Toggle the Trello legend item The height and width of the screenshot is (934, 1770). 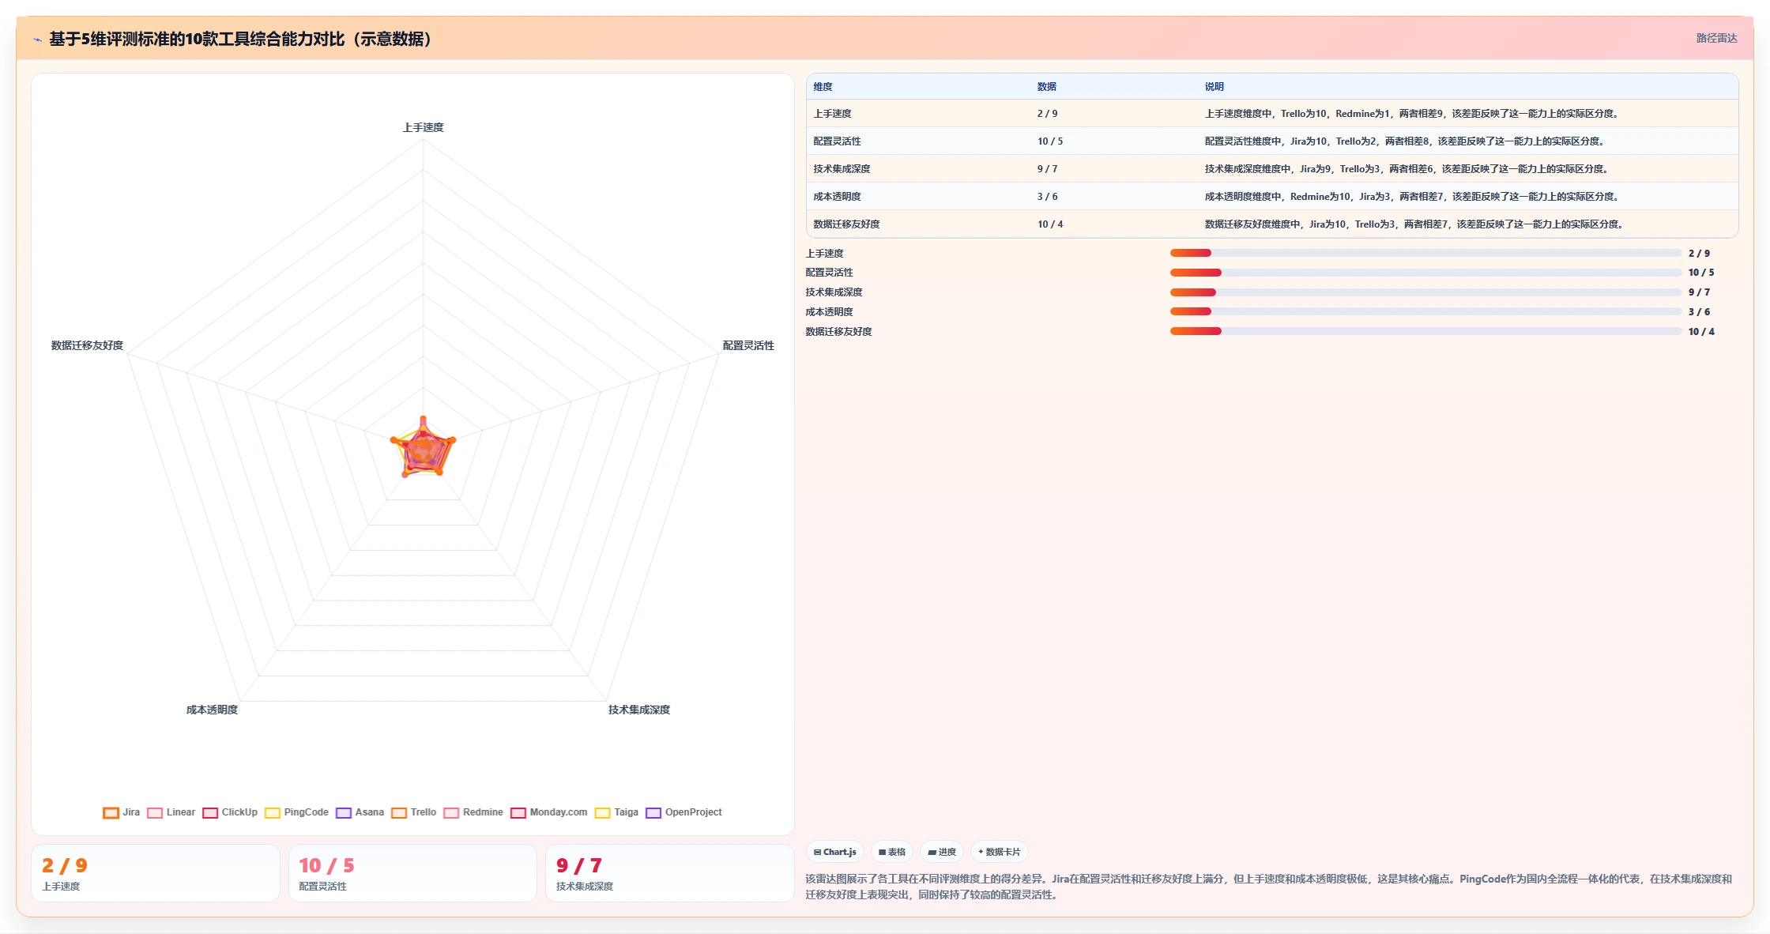[x=413, y=812]
